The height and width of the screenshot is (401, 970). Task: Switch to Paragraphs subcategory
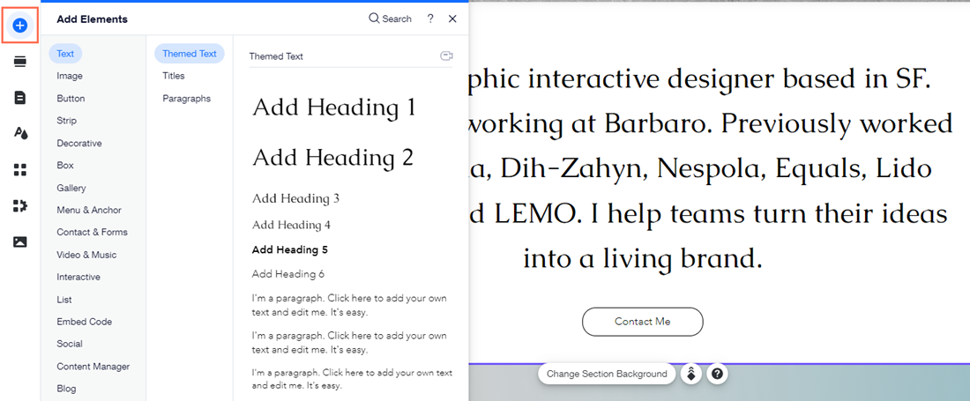point(187,98)
